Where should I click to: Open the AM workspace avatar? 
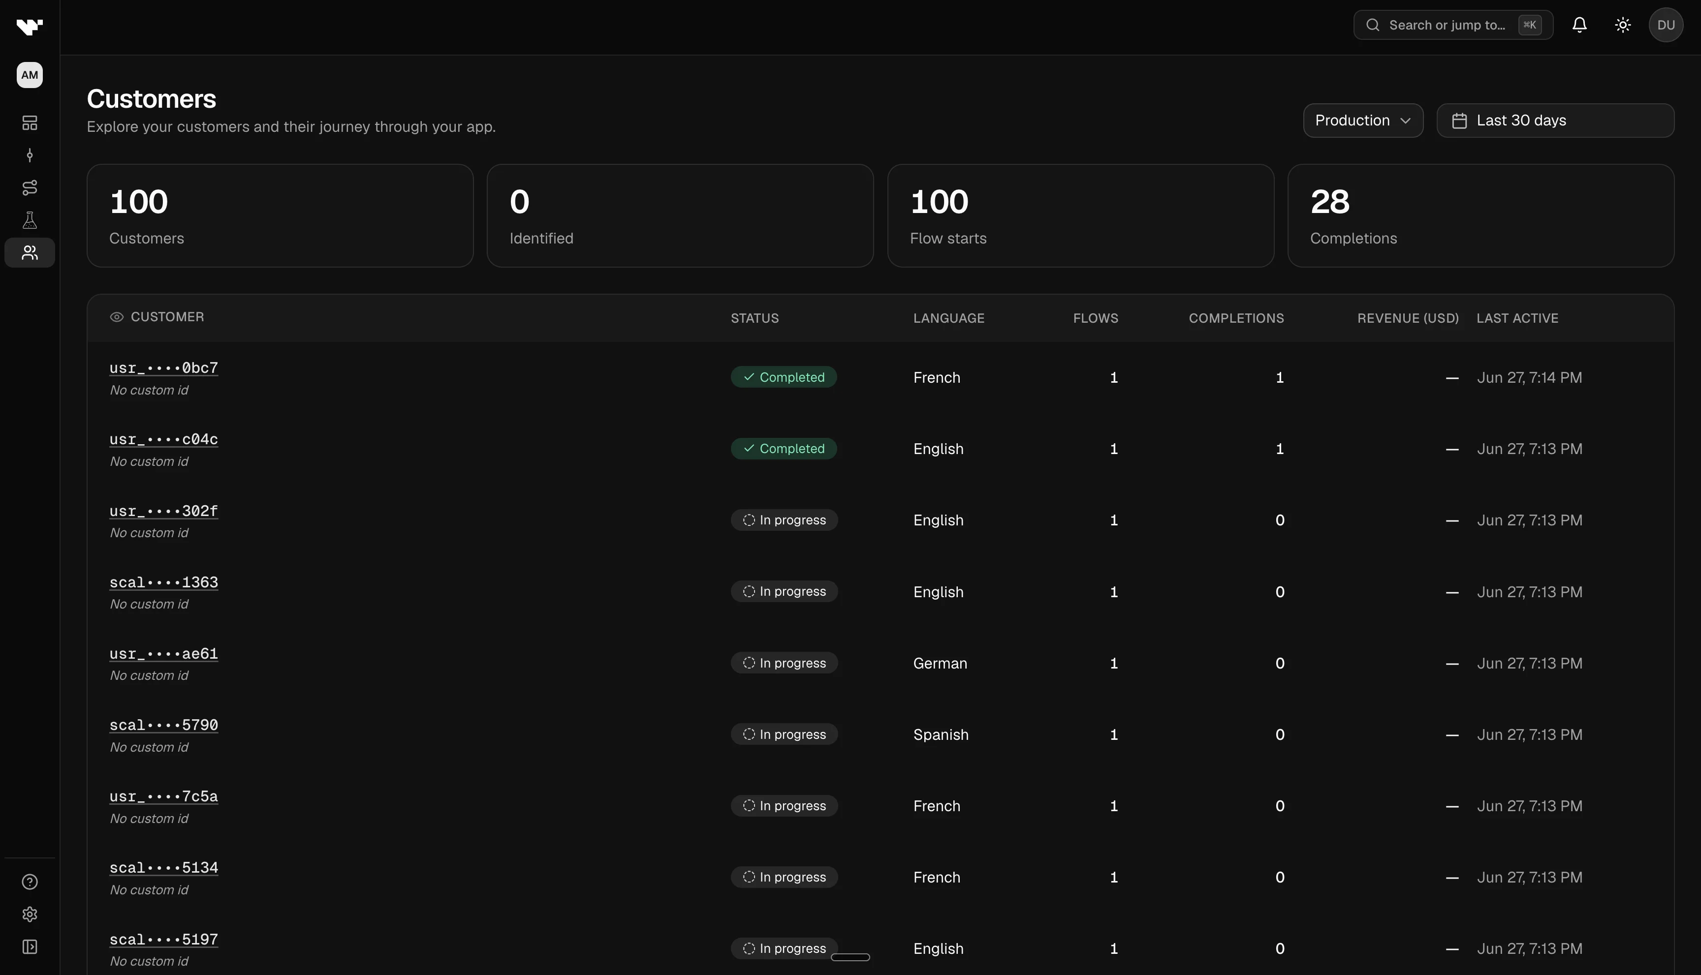pyautogui.click(x=30, y=75)
